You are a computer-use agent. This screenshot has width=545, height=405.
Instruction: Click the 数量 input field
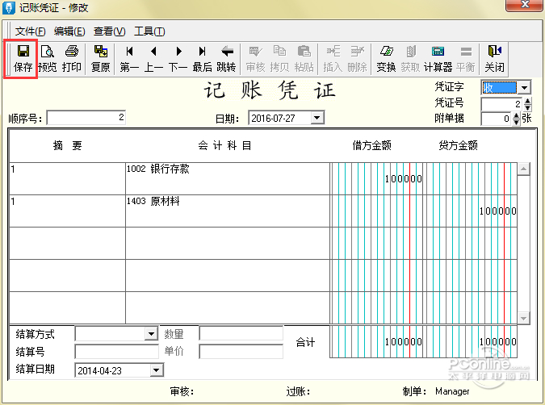241,333
